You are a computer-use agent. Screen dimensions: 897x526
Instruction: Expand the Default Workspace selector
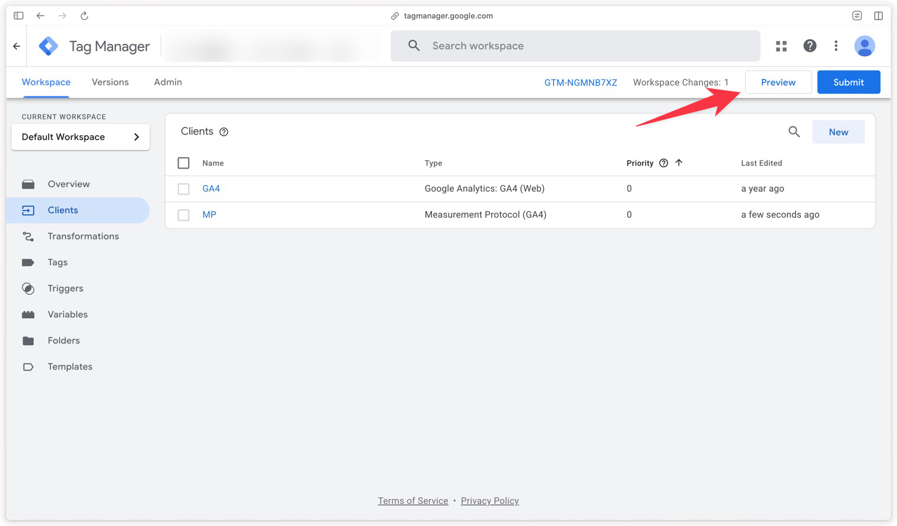80,137
